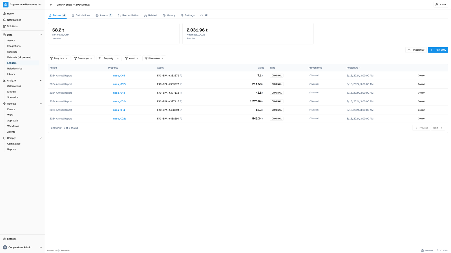Open the API tab
Viewport: 451px width, 253px height.
pyautogui.click(x=204, y=15)
